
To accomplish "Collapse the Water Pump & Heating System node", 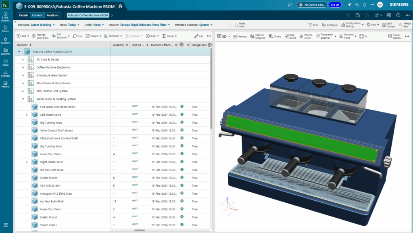I will click(x=23, y=99).
